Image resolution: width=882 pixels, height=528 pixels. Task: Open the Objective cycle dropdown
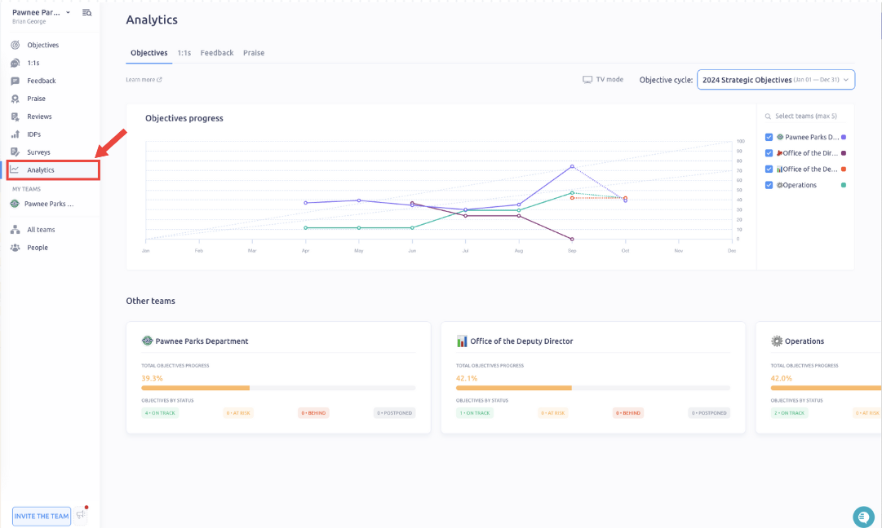(775, 80)
